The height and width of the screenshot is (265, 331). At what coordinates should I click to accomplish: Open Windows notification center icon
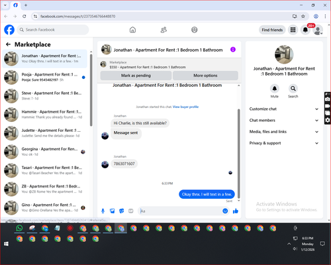point(322,244)
